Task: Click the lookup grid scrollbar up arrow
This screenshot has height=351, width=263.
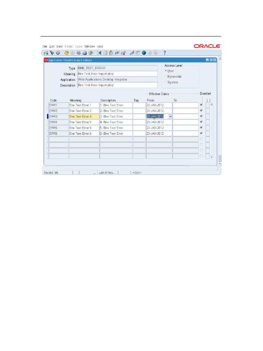Action: (x=212, y=105)
